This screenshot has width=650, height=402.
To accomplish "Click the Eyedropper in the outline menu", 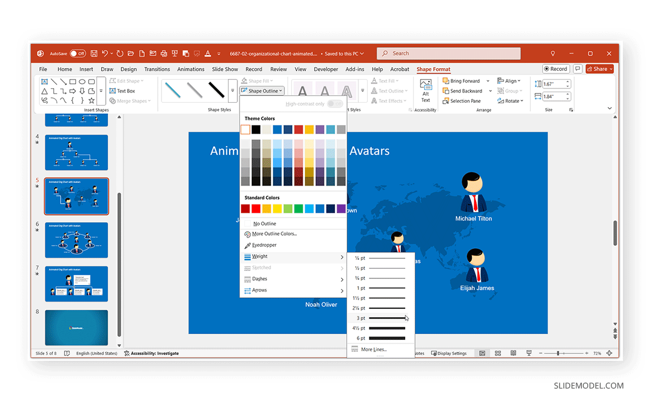I will 265,245.
